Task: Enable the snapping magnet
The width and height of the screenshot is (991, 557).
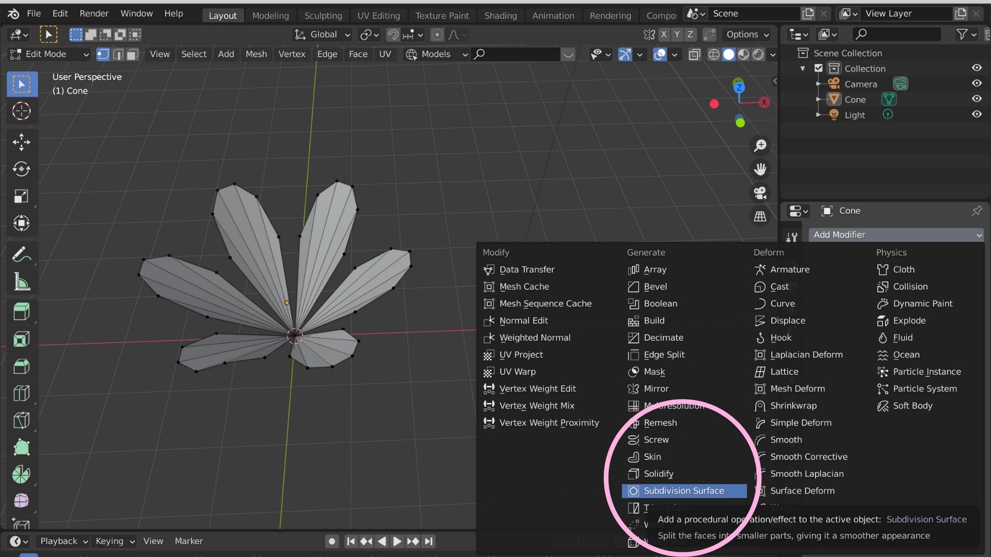Action: [x=392, y=35]
